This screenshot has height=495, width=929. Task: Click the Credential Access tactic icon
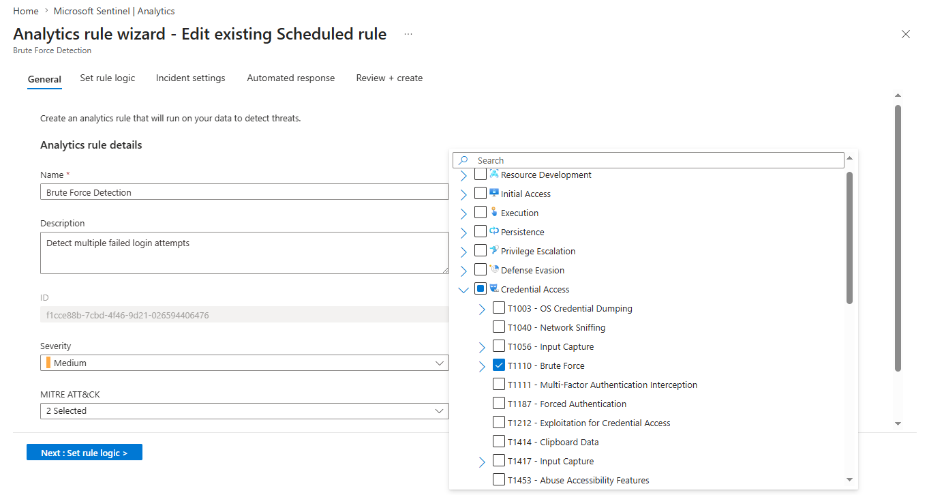tap(494, 288)
